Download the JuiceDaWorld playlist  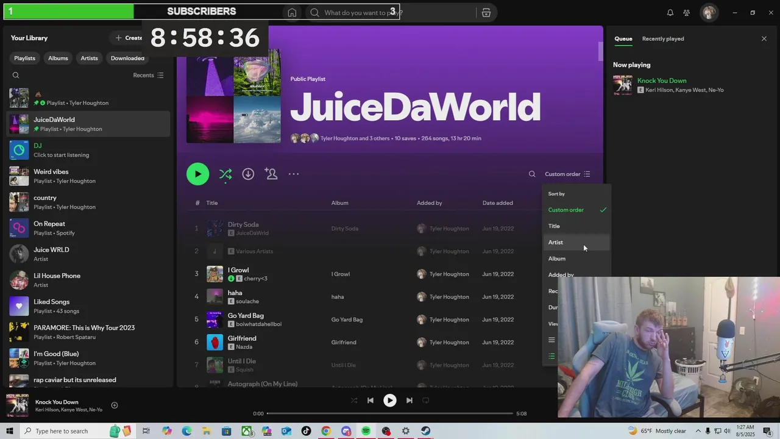(x=248, y=174)
